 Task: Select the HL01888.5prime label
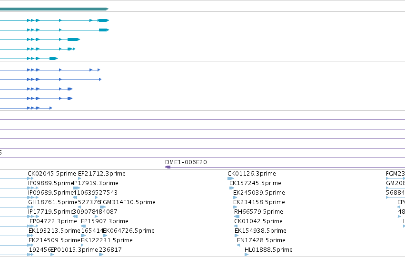tap(268, 250)
